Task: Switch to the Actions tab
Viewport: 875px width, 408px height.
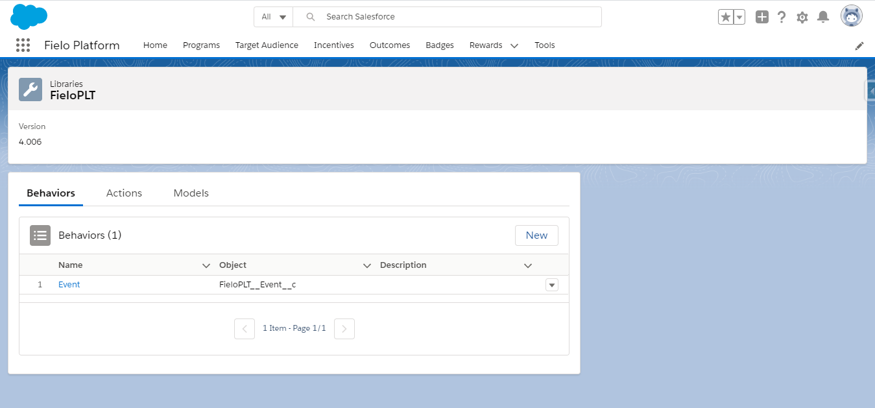Action: pos(124,193)
